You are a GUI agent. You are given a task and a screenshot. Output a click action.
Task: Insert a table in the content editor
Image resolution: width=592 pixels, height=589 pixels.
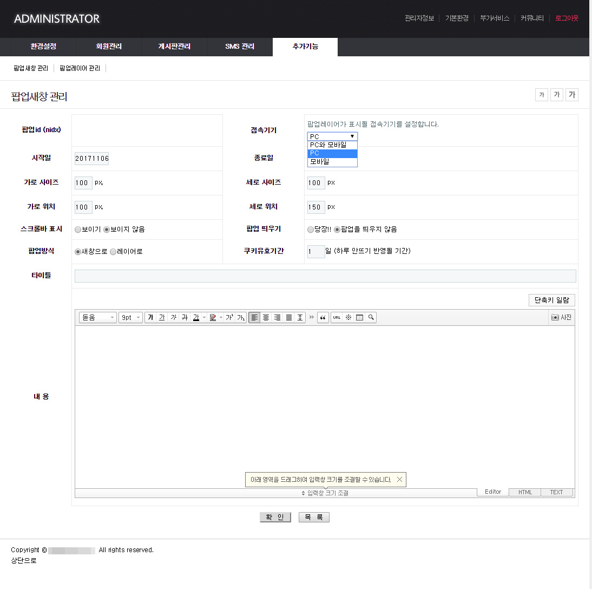coord(360,317)
